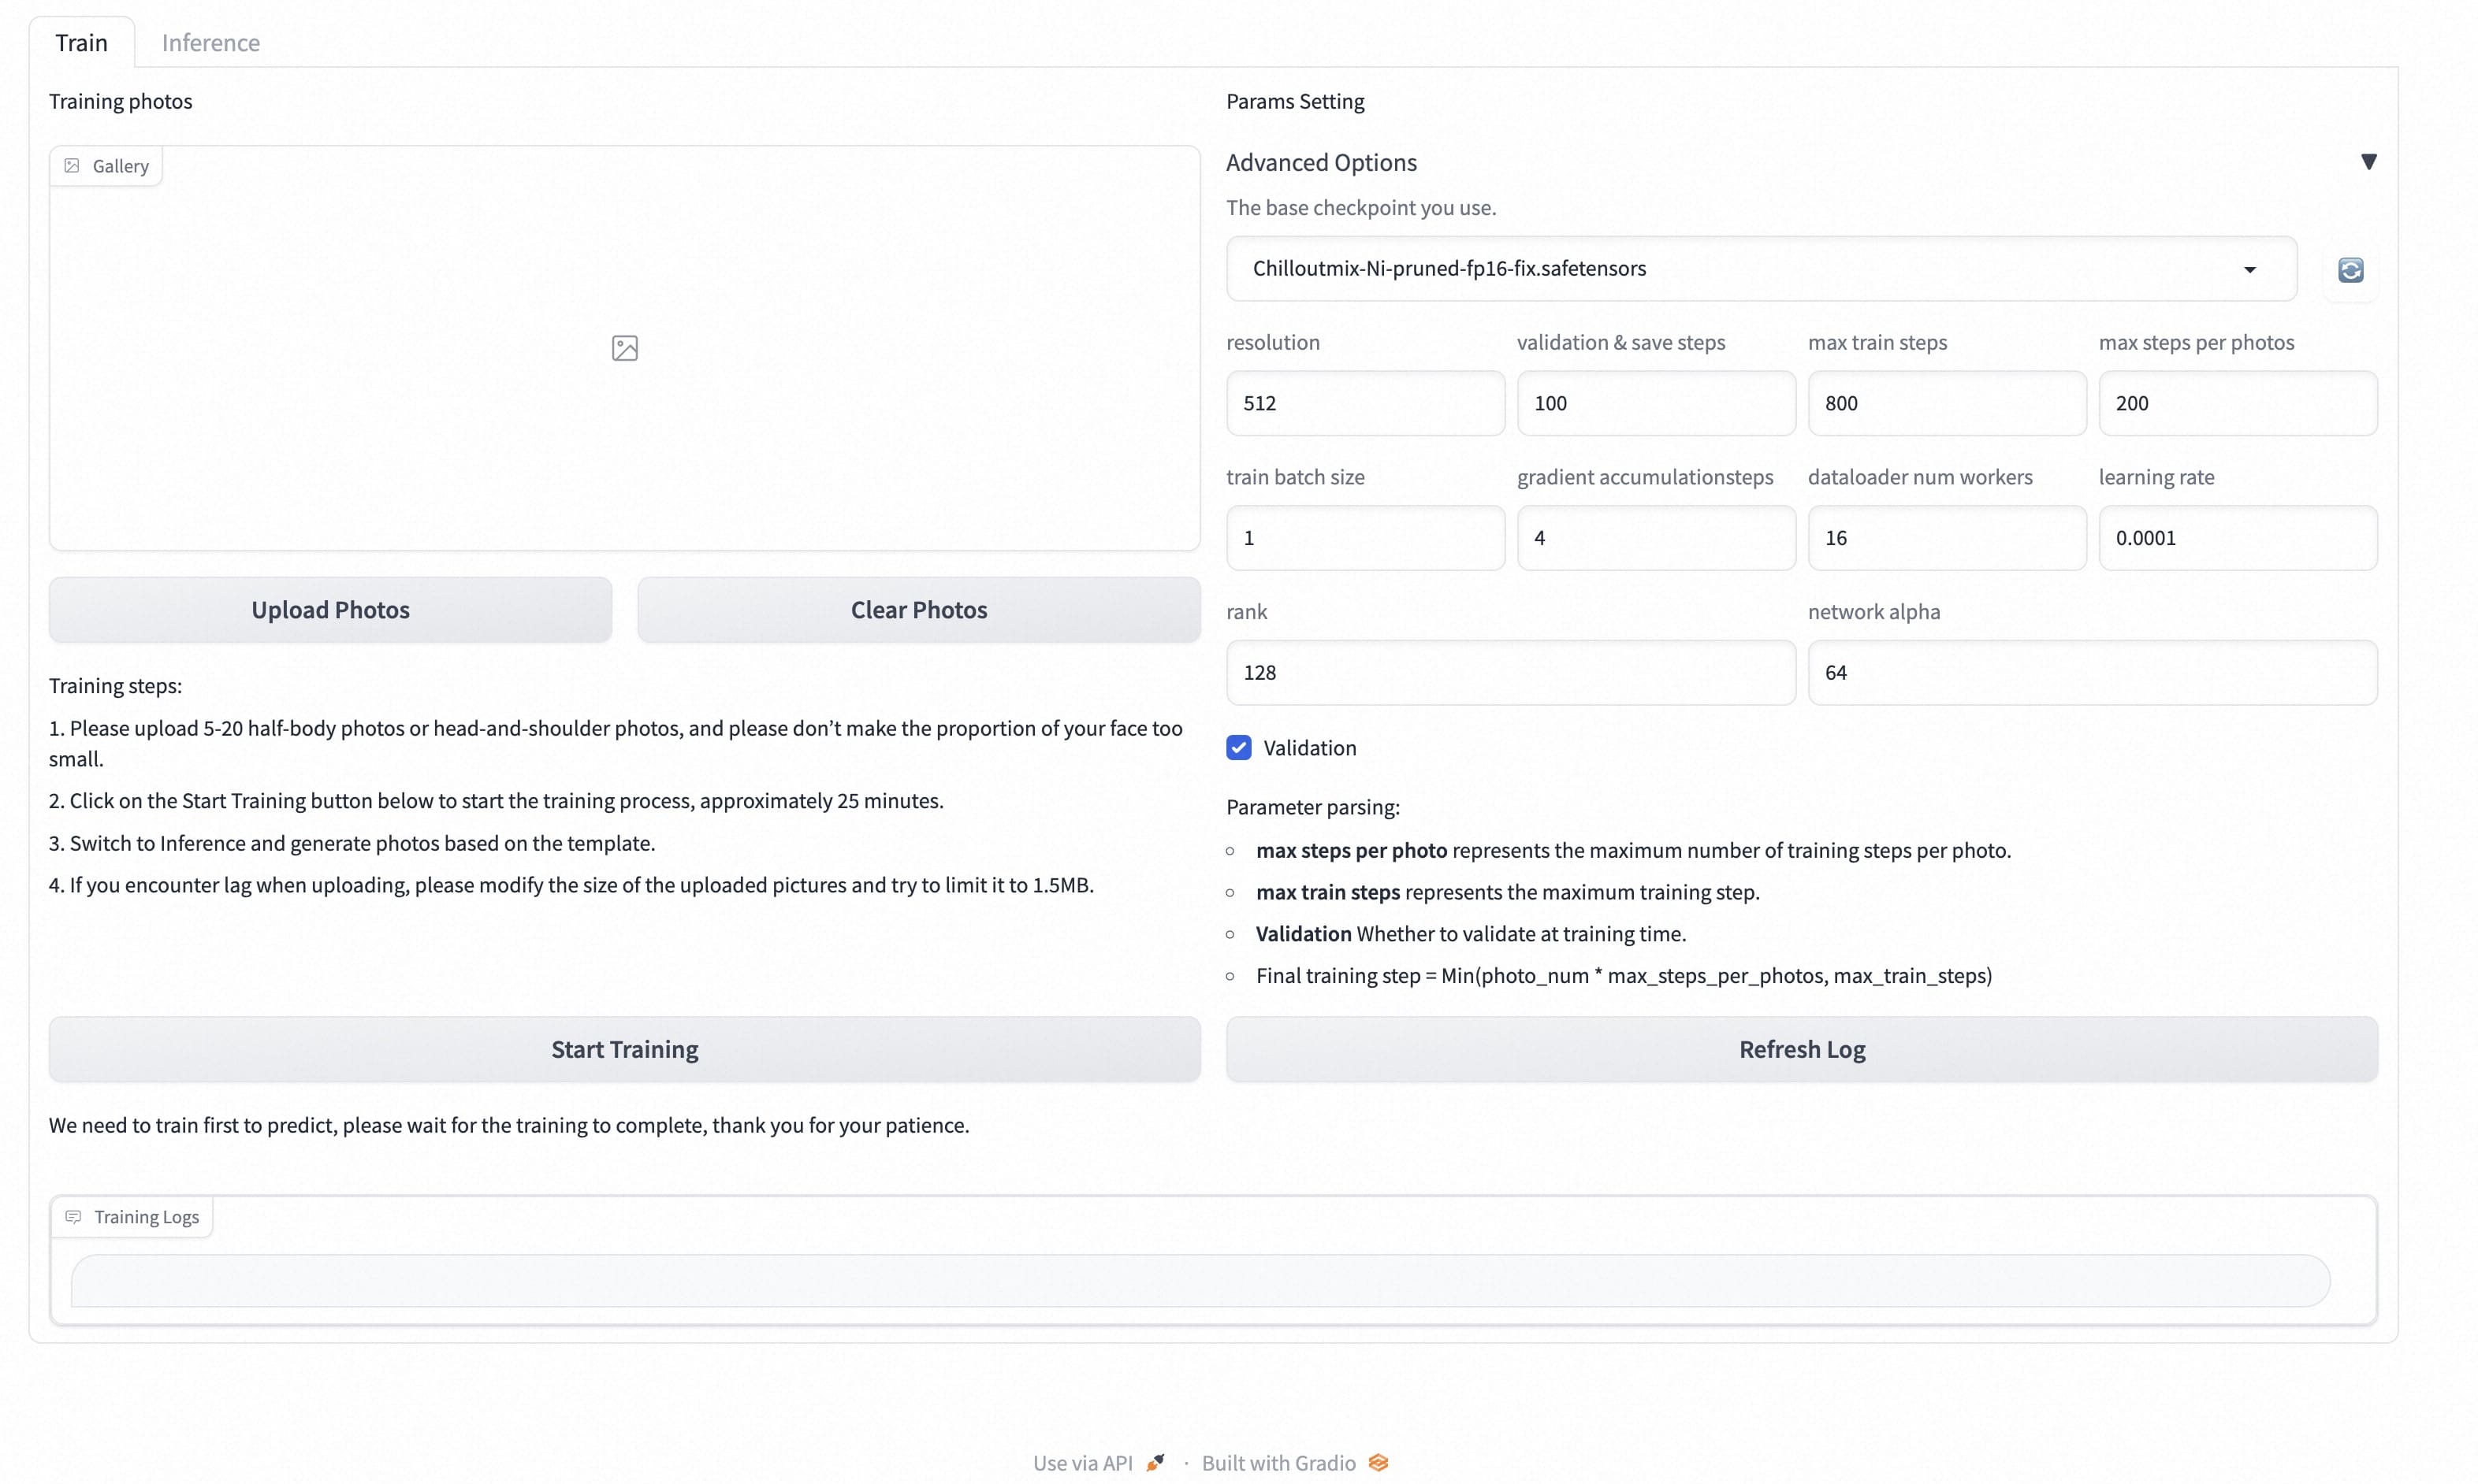Focus the max train steps field
The height and width of the screenshot is (1484, 2478).
(1946, 403)
